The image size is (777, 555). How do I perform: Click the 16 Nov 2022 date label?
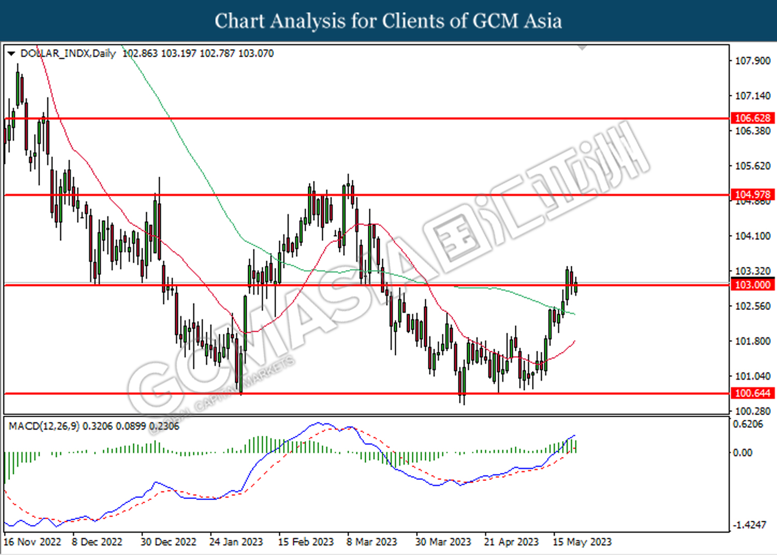point(32,542)
